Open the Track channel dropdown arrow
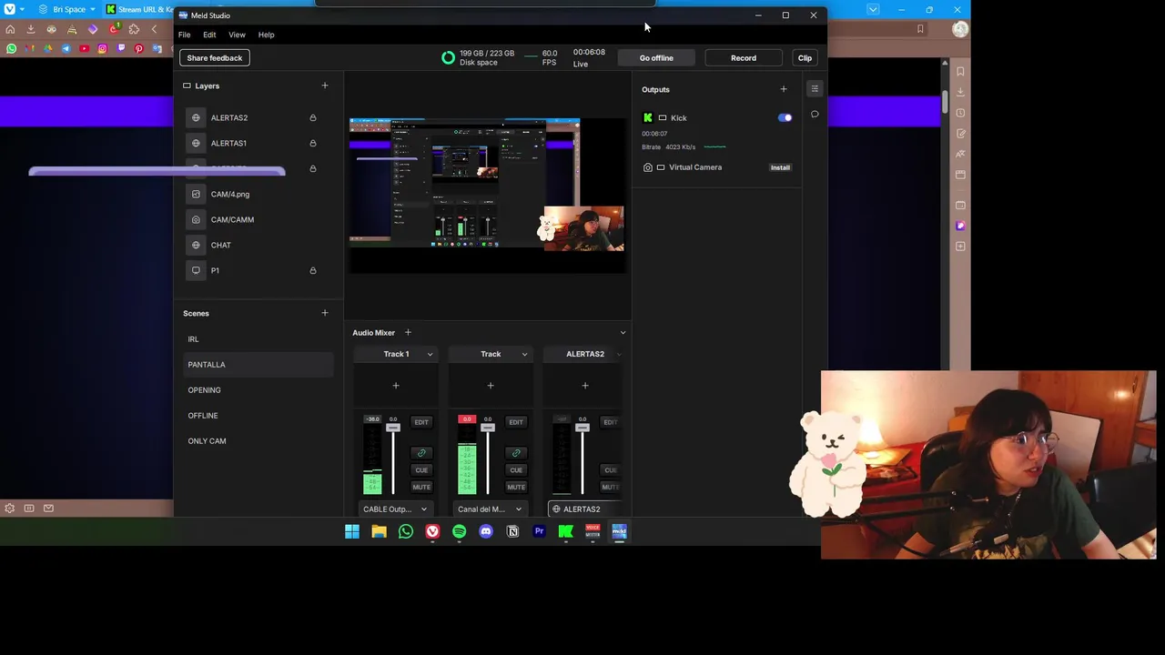The width and height of the screenshot is (1165, 655). (524, 354)
